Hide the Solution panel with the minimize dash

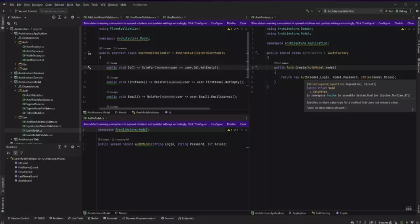point(78,17)
